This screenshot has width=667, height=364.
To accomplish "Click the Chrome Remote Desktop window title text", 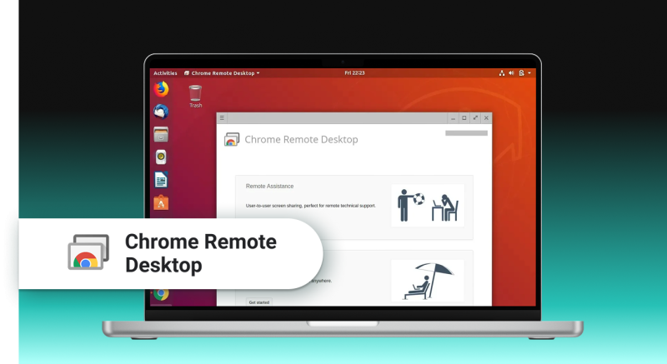I will [x=301, y=139].
